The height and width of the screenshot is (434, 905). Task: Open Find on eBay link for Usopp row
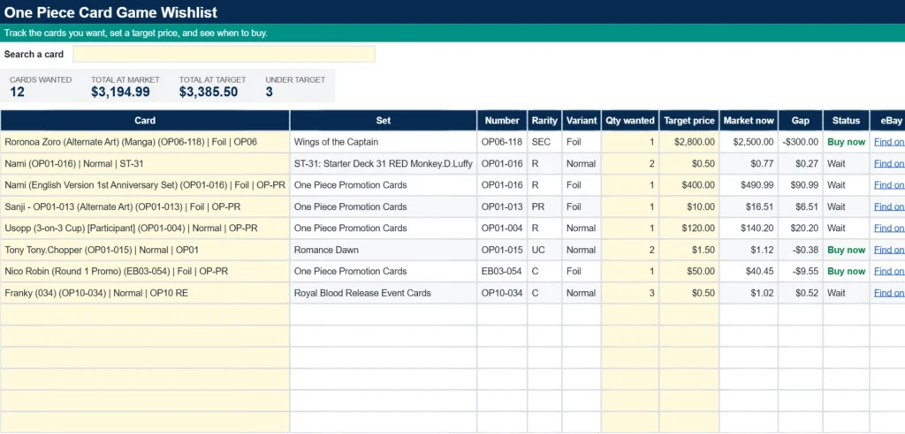coord(889,228)
